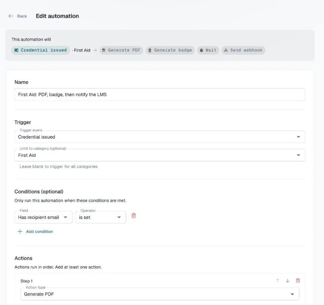Click the back arrow icon

pyautogui.click(x=11, y=16)
